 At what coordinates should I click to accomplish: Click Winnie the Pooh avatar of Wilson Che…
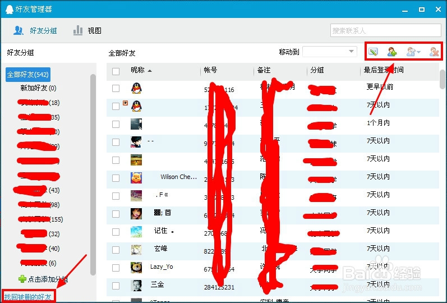pos(136,178)
